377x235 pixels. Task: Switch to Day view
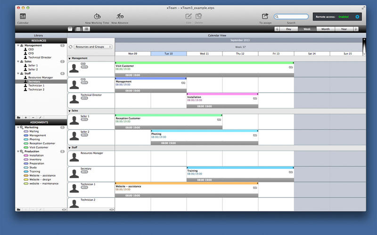coord(288,29)
